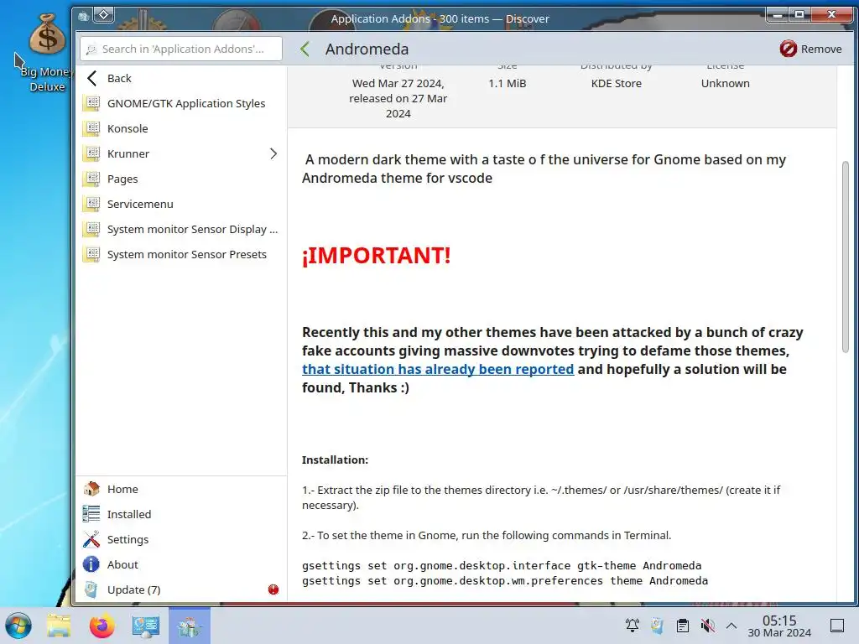
Task: Click the System monitor Sensor Display icon
Action: [x=91, y=229]
